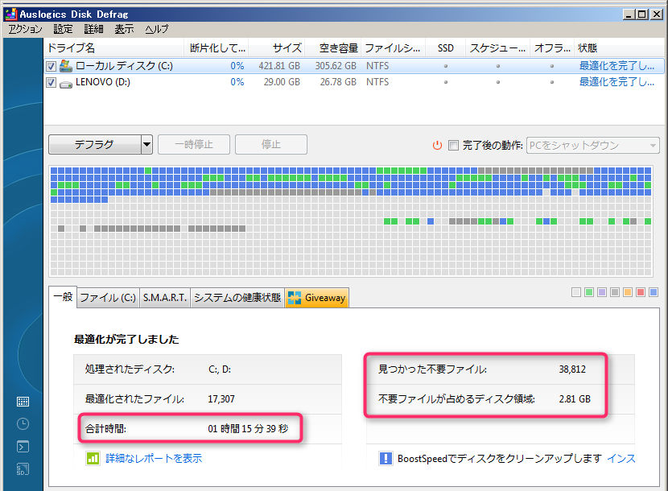Click the gray legend color swatch
668x491 pixels.
615,292
